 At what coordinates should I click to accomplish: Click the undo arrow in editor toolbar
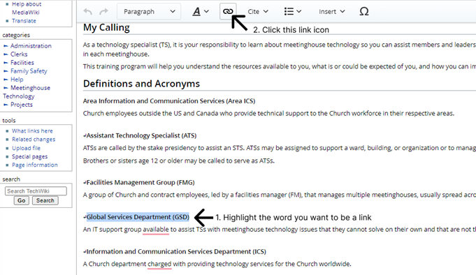pyautogui.click(x=88, y=12)
